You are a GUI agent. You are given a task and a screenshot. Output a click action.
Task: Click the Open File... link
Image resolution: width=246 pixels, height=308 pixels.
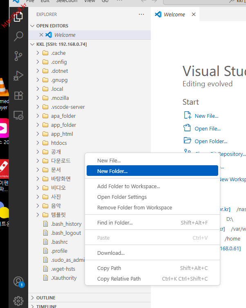click(207, 128)
